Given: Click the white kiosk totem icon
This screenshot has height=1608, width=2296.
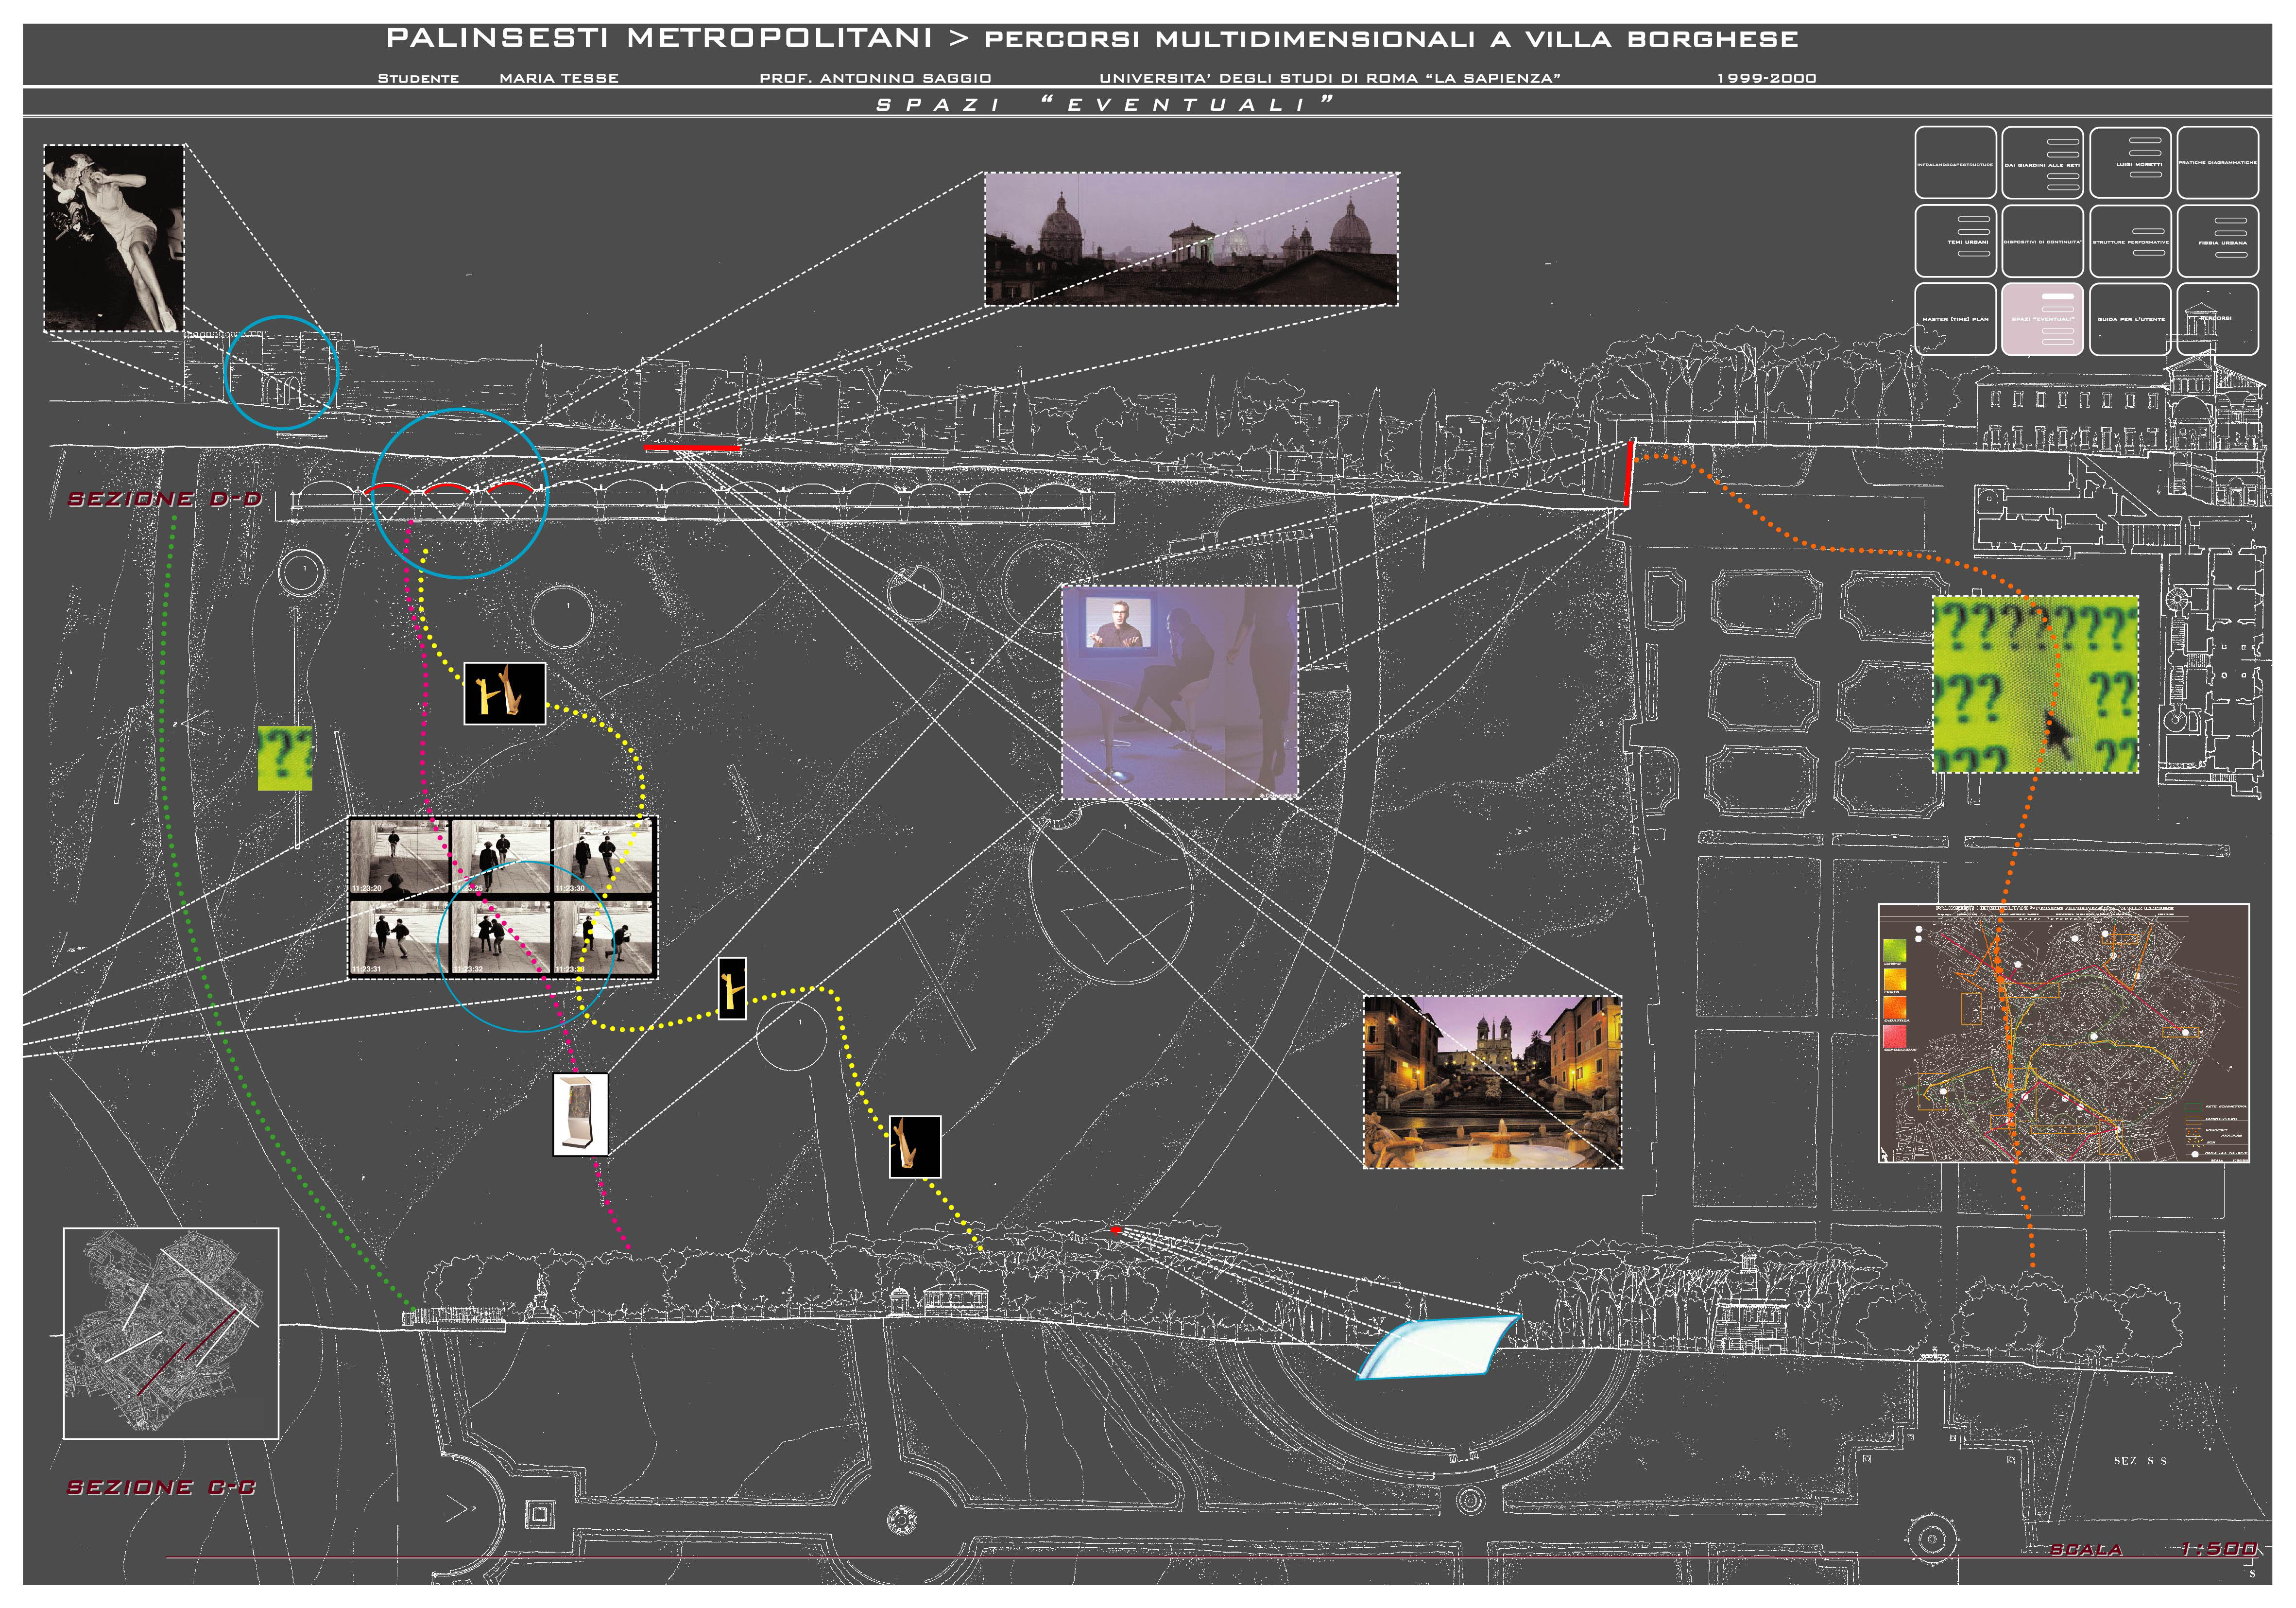Looking at the screenshot, I should [581, 1114].
